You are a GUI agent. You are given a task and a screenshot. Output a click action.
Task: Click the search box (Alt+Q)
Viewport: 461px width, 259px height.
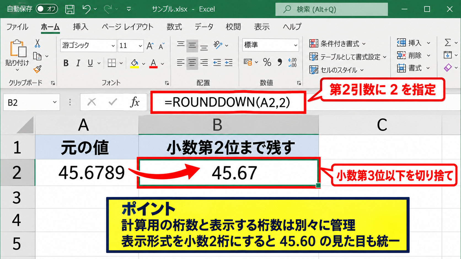coord(331,9)
